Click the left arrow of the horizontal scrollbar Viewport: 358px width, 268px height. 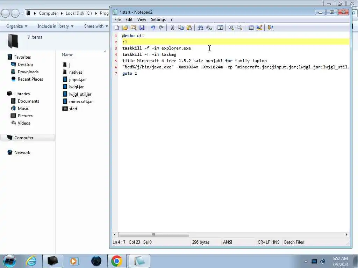tap(115, 234)
